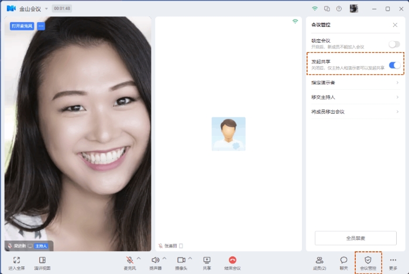Switch to 演讲视图 layout icon
Viewport: 409px width, 274px height.
[x=42, y=260]
